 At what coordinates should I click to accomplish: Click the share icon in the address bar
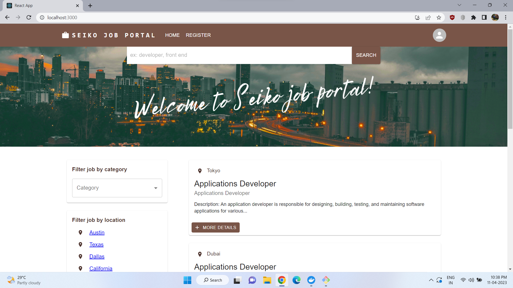click(x=428, y=17)
